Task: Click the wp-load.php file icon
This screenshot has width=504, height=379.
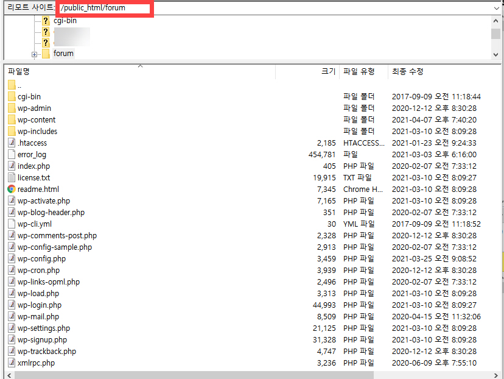Action: pos(12,293)
